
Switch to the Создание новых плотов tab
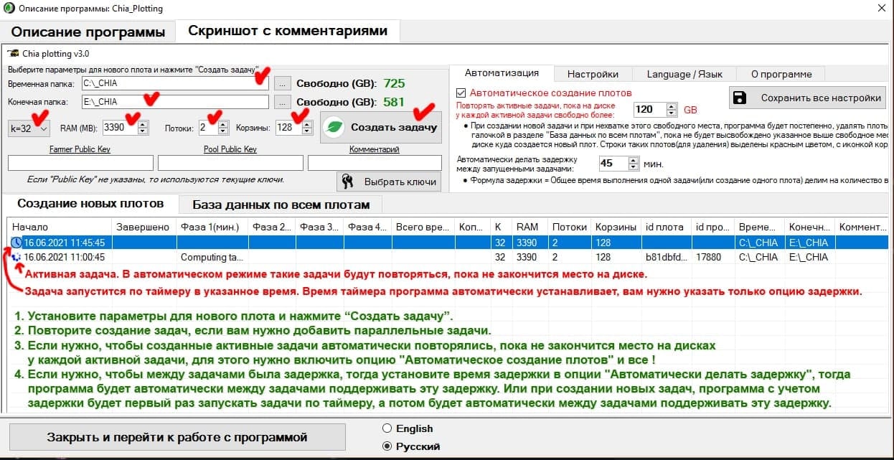(x=90, y=204)
